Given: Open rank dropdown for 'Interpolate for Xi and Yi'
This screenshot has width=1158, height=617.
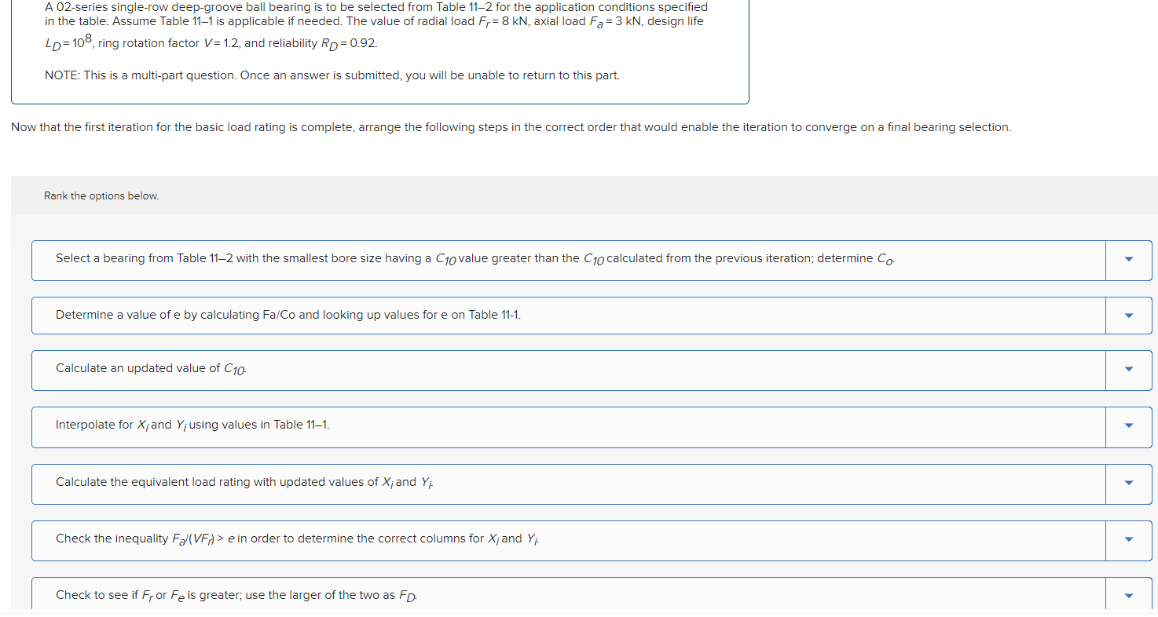Looking at the screenshot, I should (x=1129, y=426).
